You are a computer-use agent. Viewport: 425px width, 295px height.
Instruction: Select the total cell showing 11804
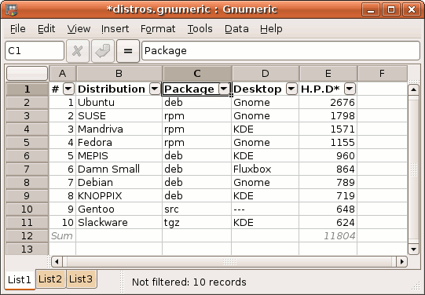(x=328, y=235)
